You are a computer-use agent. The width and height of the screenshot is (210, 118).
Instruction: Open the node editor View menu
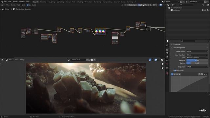[x=8, y=5]
